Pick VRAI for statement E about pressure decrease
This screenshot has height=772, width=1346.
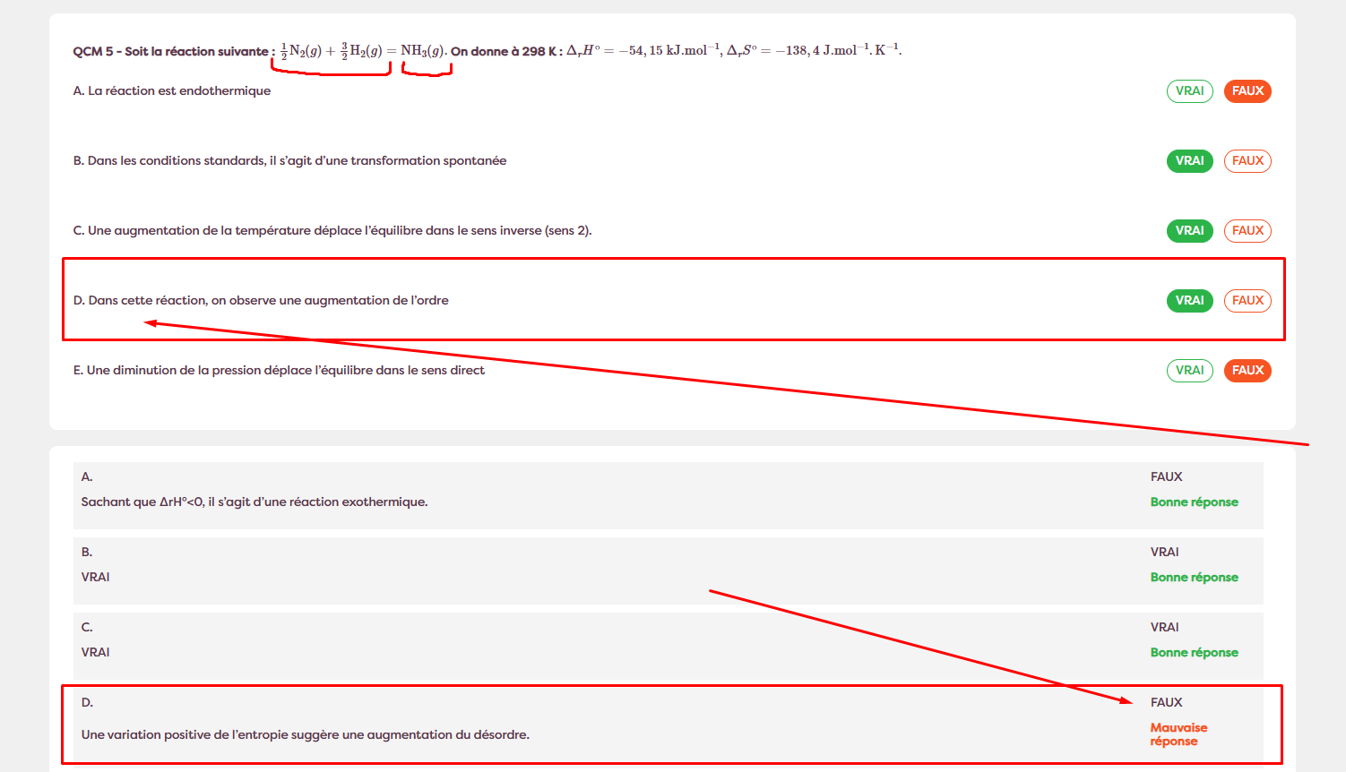[1189, 371]
